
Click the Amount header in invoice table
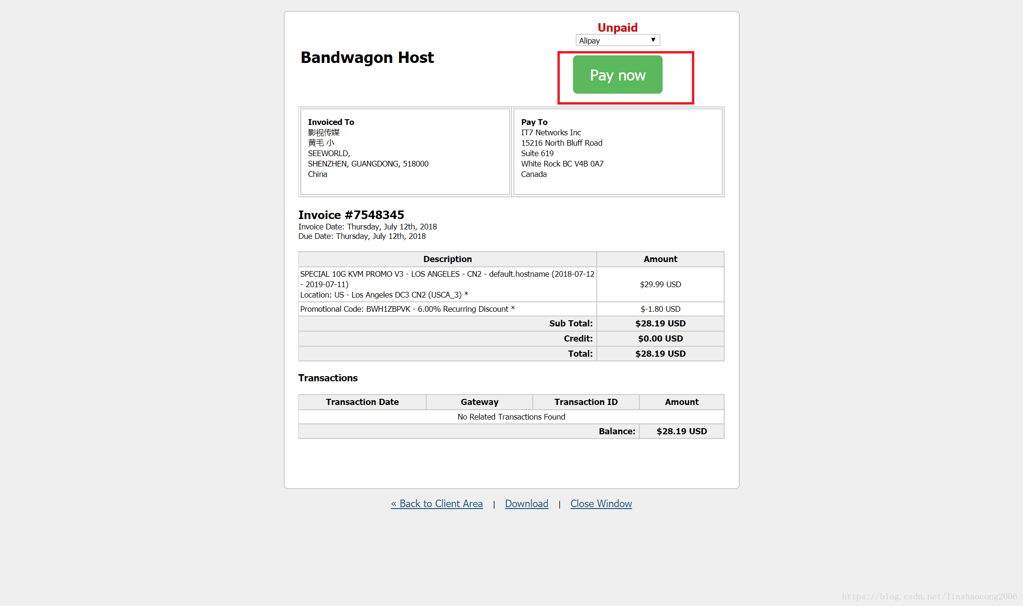[x=660, y=259]
